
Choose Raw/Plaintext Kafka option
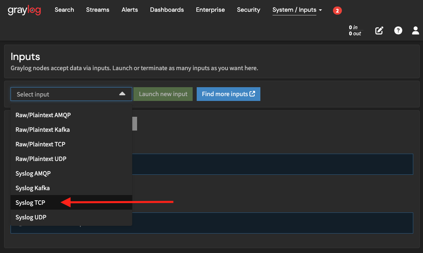[x=71, y=129]
